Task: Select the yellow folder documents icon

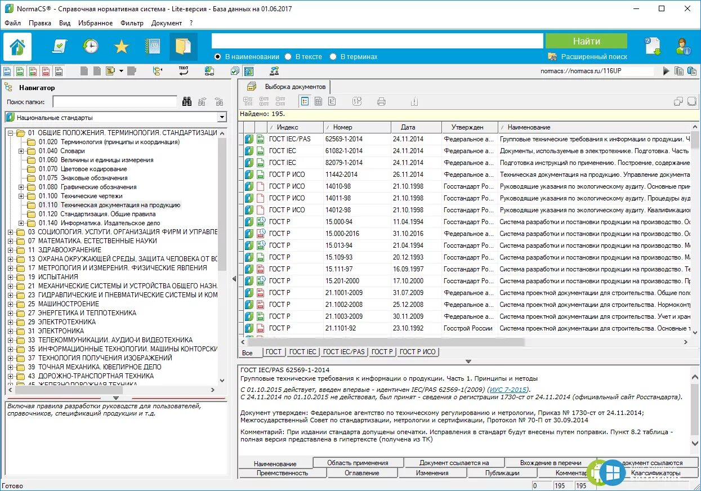Action: pos(184,46)
